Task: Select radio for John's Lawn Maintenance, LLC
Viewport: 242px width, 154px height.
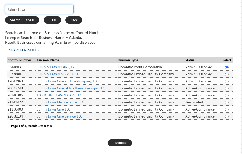Action: point(227,102)
